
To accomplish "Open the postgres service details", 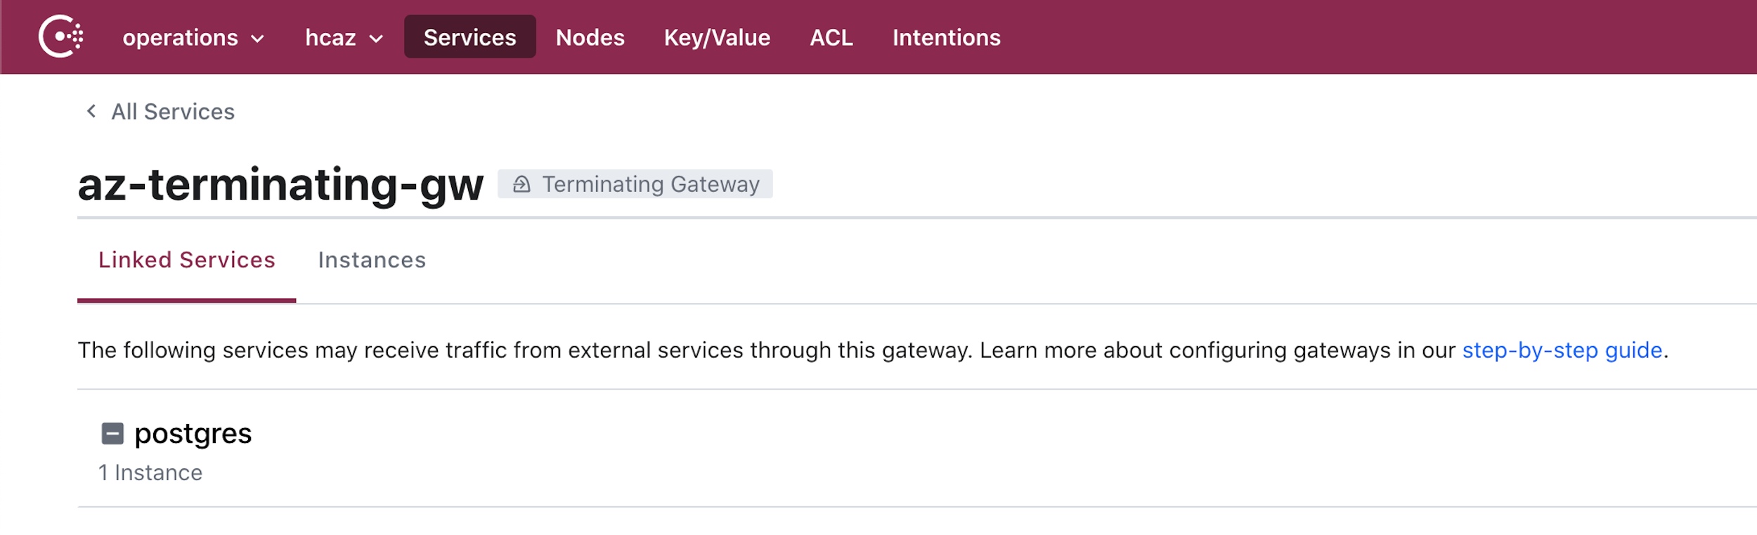I will click(x=193, y=433).
